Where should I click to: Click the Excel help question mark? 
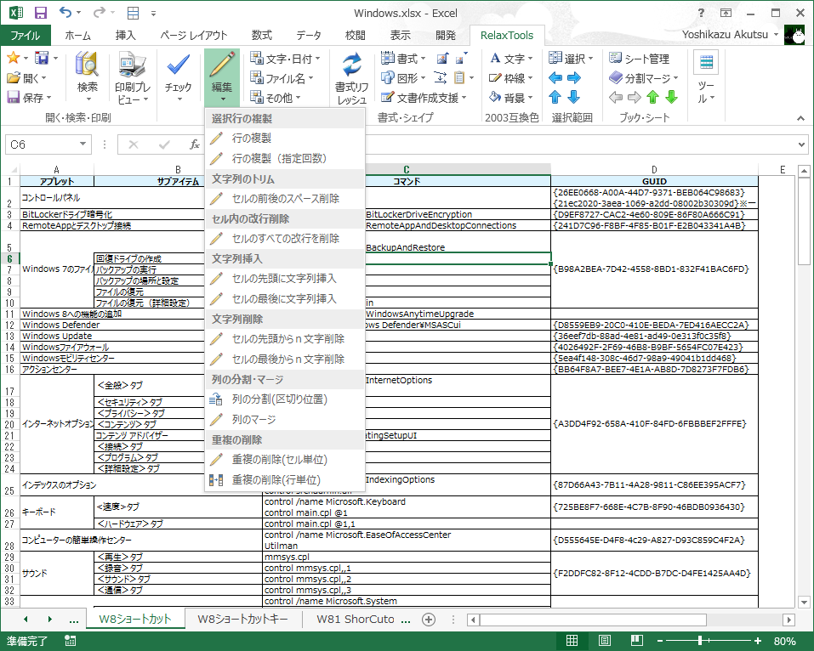click(701, 13)
